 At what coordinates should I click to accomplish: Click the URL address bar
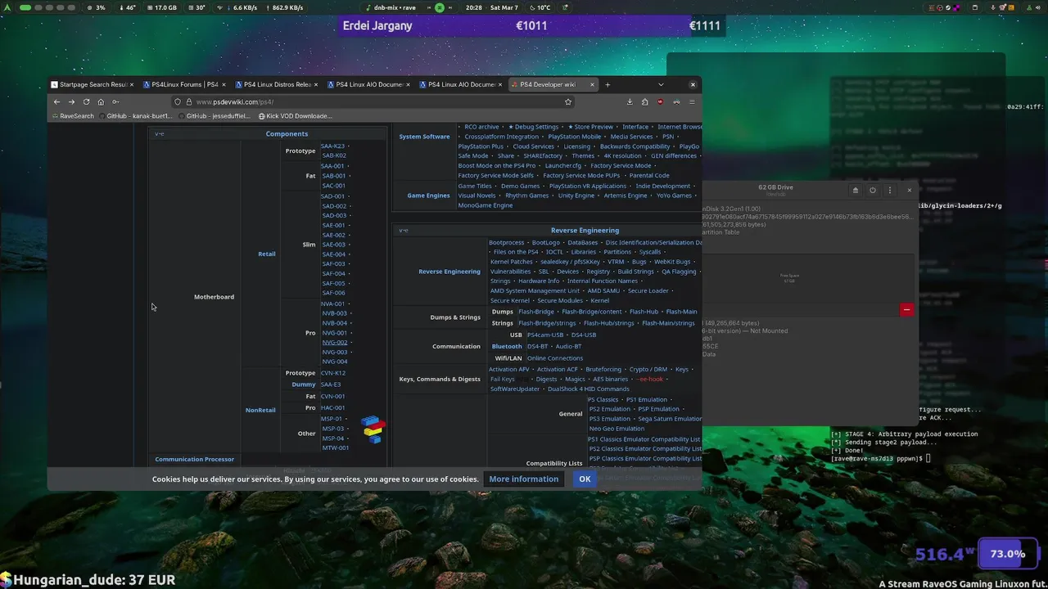click(x=373, y=101)
